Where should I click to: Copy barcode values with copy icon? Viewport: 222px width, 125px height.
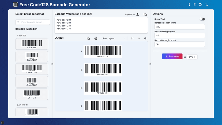click(x=145, y=14)
